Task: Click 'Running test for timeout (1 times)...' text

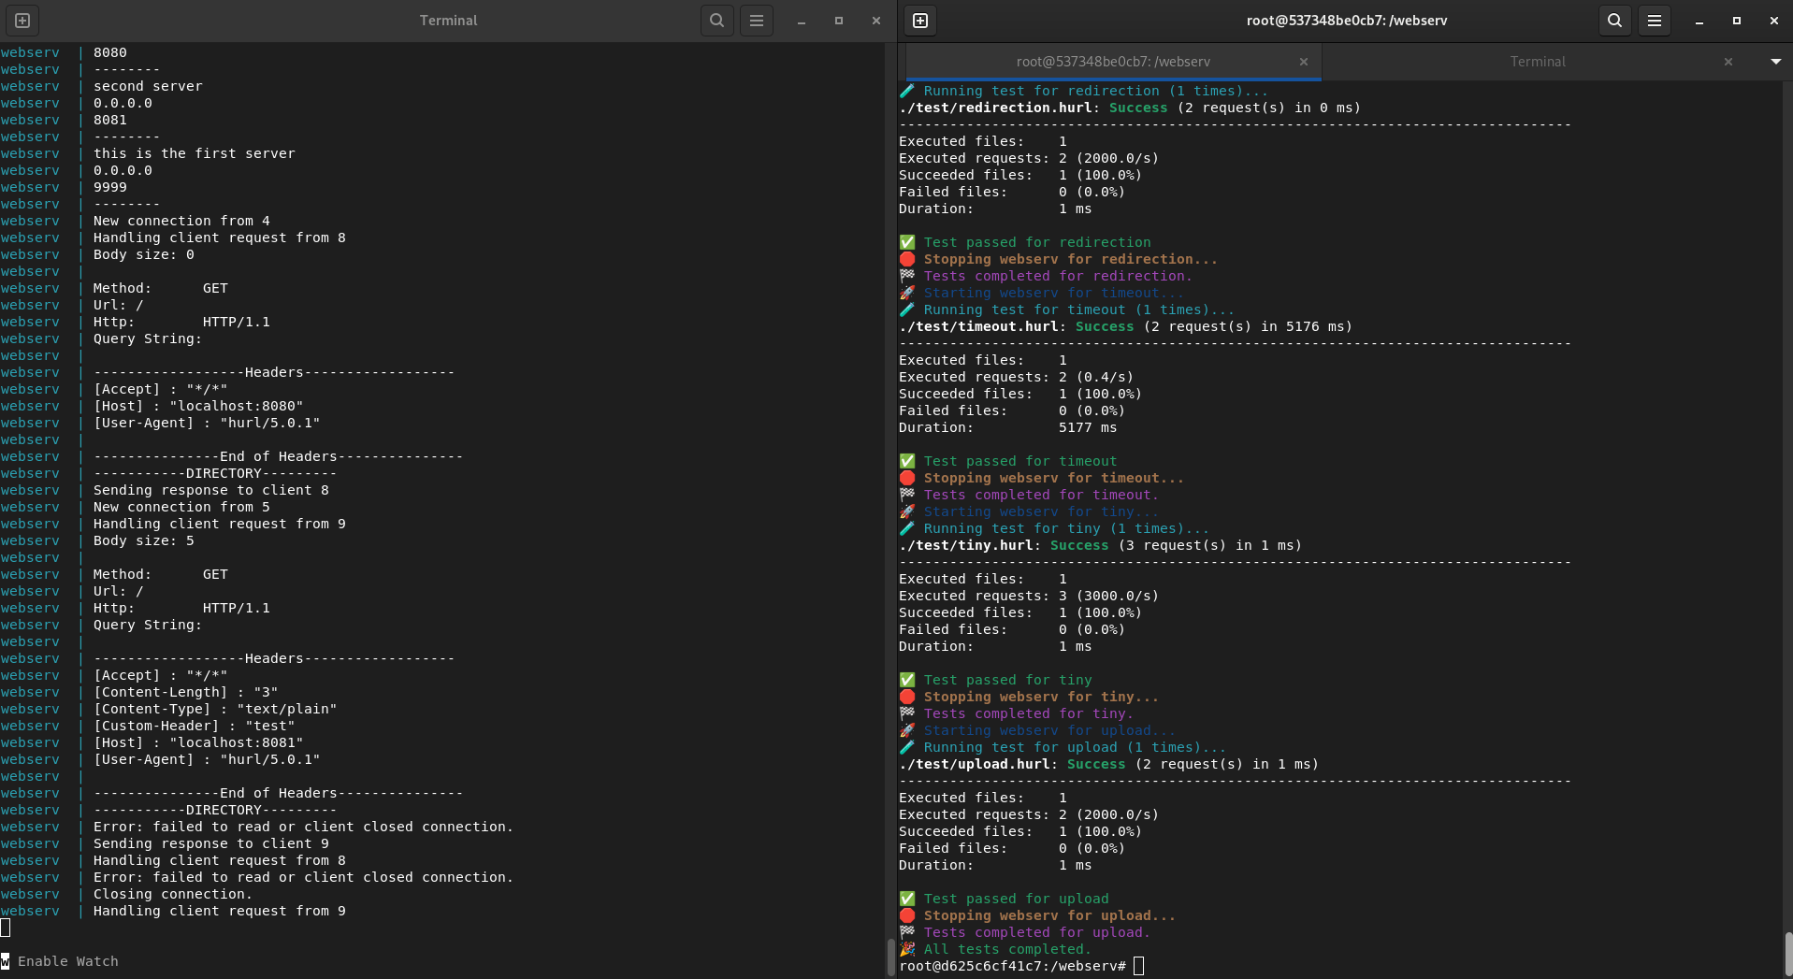Action: (x=1079, y=310)
